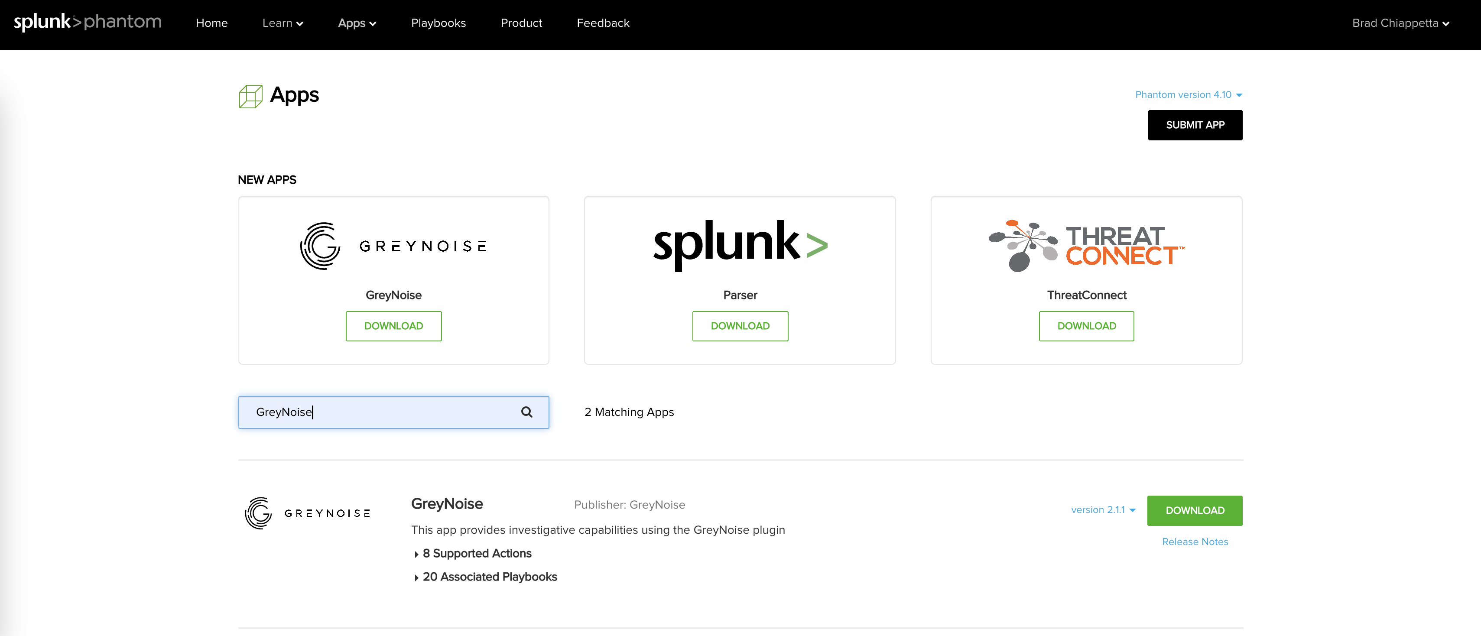1481x636 pixels.
Task: Click GreyNoise logo in search results
Action: (x=308, y=513)
